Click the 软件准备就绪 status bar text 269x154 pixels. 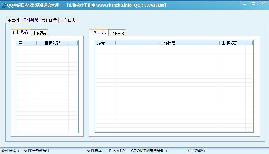pyautogui.click(x=37, y=151)
